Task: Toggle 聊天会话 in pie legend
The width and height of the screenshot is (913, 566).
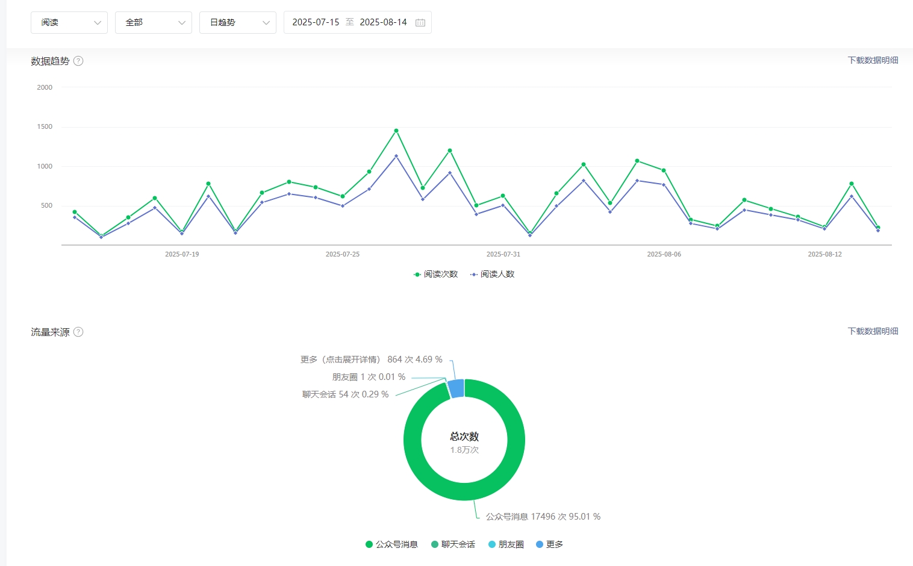Action: tap(453, 544)
